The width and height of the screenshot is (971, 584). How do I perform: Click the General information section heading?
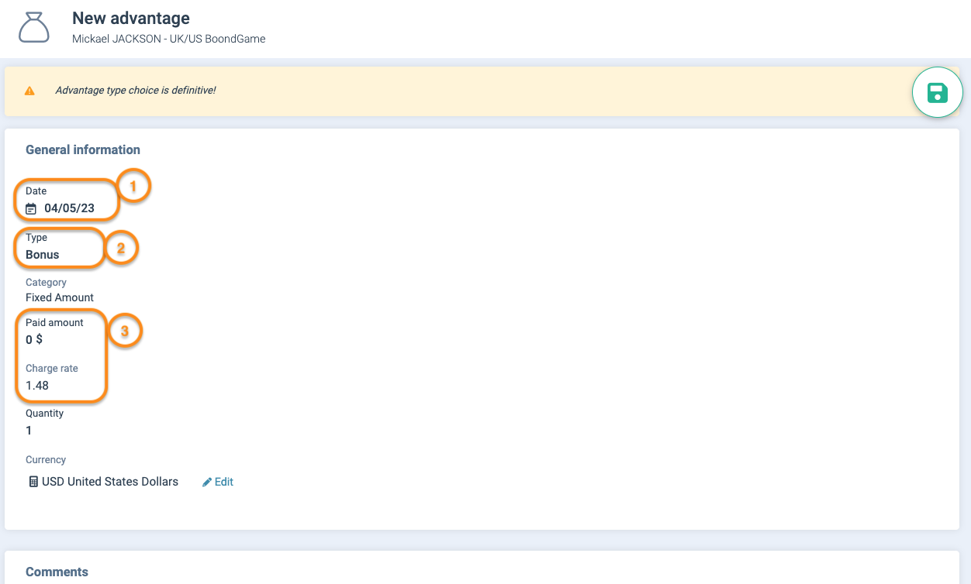coord(83,149)
